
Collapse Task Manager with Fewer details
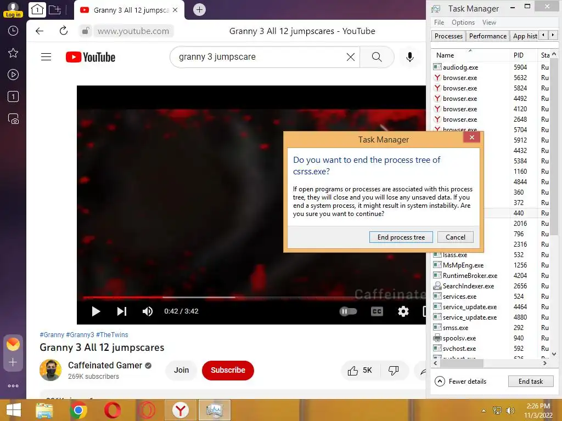(460, 382)
